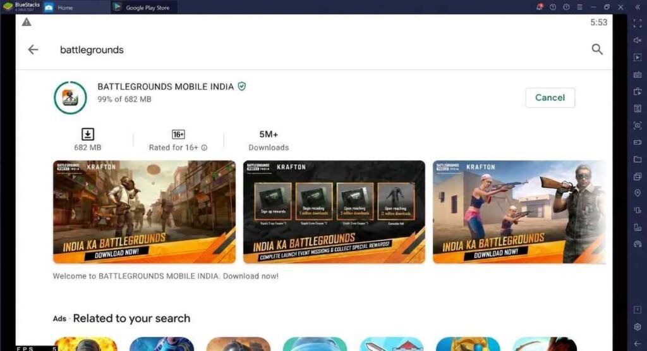Click the 682 MB download size icon
Image resolution: width=647 pixels, height=351 pixels.
(x=87, y=134)
